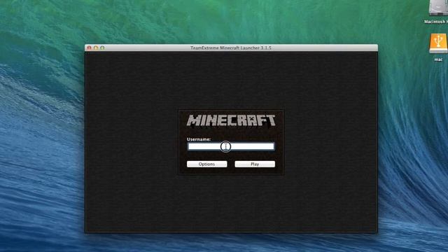Viewport: 448px width, 252px height.
Task: Minimize the launcher with yellow button
Action: (x=96, y=48)
